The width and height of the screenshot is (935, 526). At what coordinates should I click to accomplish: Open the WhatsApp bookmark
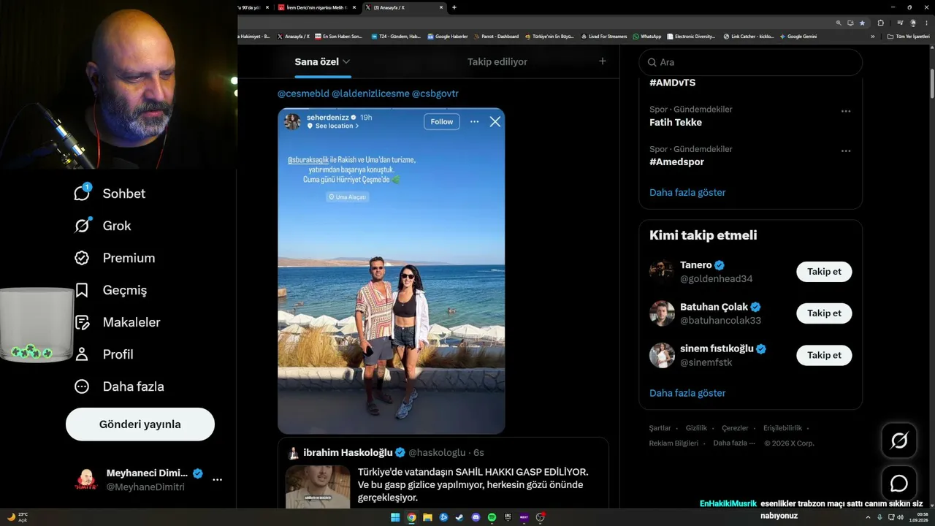[x=647, y=36]
